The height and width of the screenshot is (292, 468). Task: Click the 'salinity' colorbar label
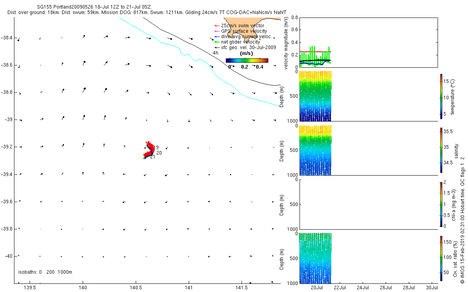(x=457, y=150)
